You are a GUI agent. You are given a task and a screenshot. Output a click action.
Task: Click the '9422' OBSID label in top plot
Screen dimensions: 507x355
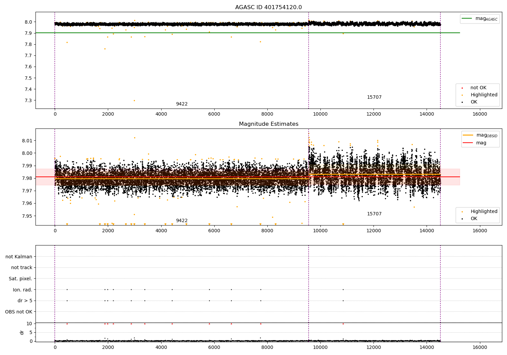[182, 104]
